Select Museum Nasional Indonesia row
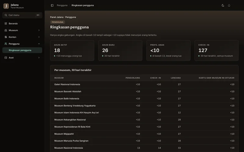Screen dimensions: 244x152 coord(144,148)
